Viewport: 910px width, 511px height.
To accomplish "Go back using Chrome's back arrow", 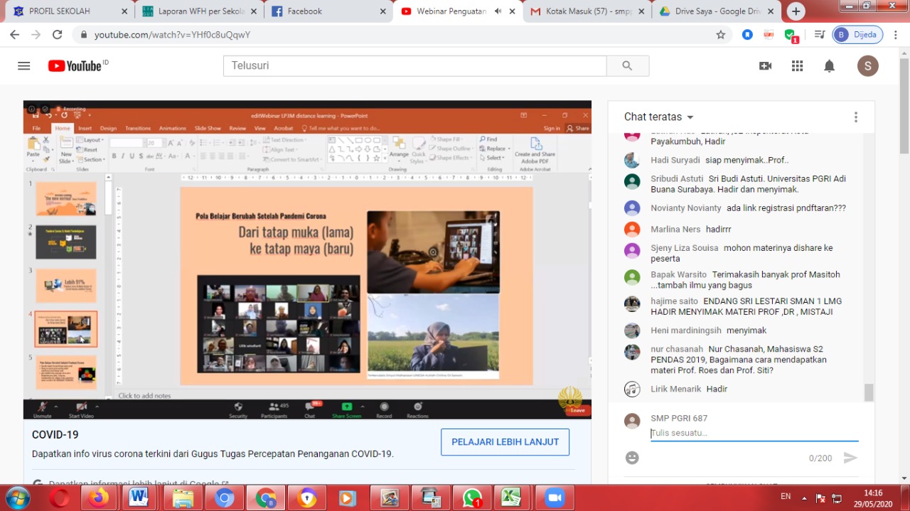I will tap(14, 34).
